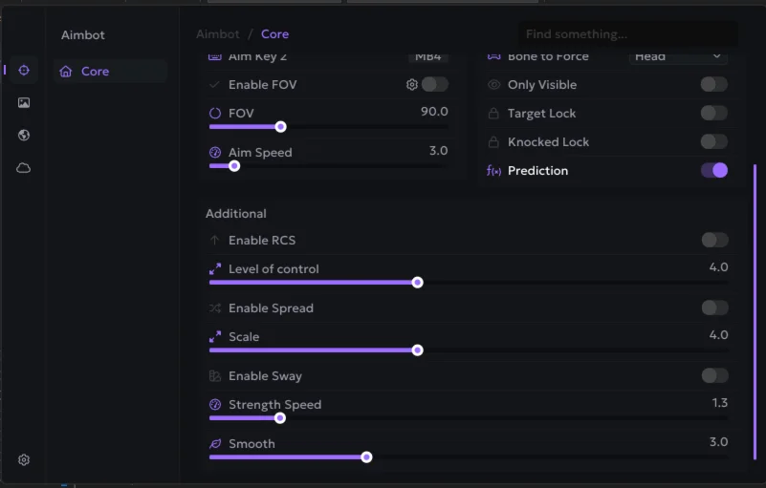Expand the Bone to Force dropdown
The height and width of the screenshot is (488, 766).
point(678,56)
